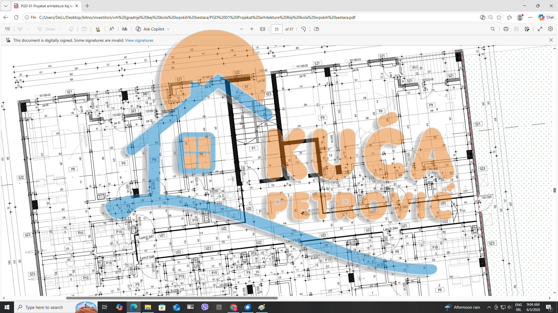
Task: Expand the Ask Copilot dropdown arrow
Action: pos(168,29)
